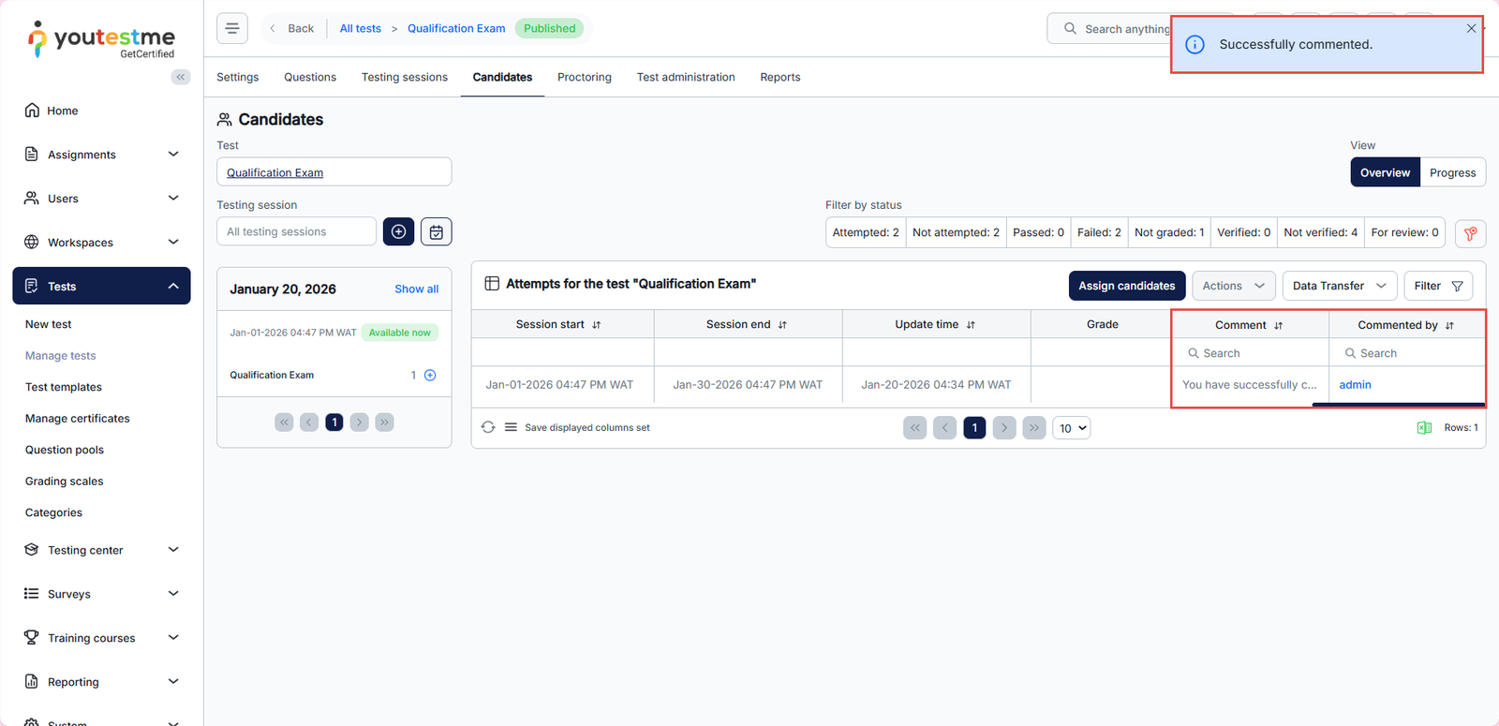1499x726 pixels.
Task: Close the 'Successfully commented' notification
Action: tap(1471, 28)
